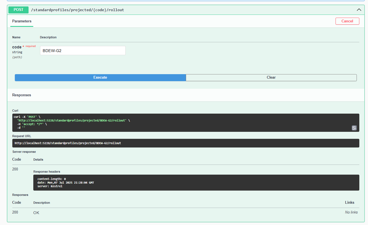
Task: Copy the curl command to clipboard
Action: coord(354,128)
